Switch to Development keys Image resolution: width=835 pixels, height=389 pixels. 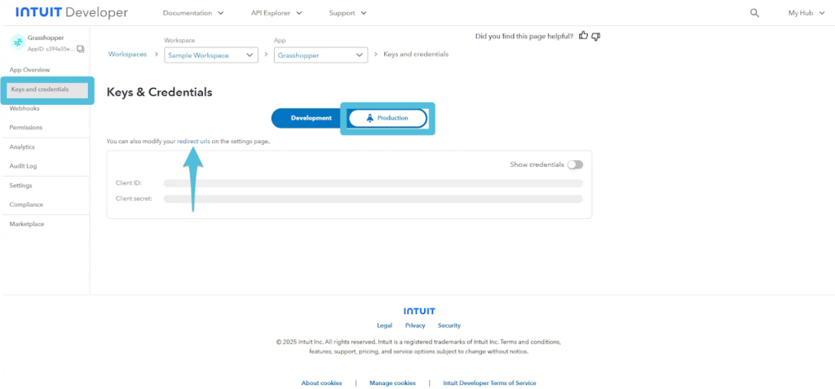[x=311, y=118]
